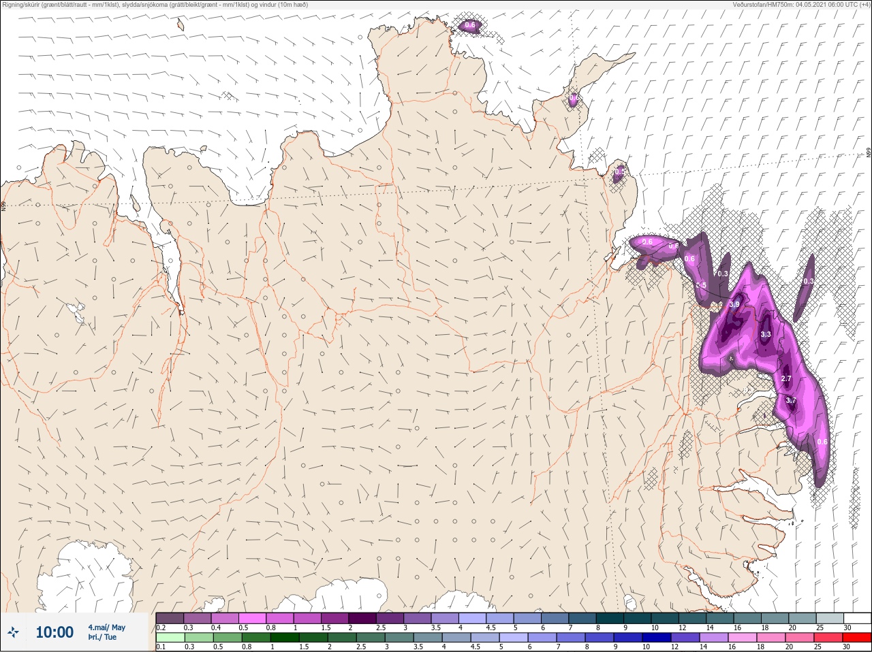Select the upper legend swatch starting at 0.2
The height and width of the screenshot is (652, 872).
point(170,618)
